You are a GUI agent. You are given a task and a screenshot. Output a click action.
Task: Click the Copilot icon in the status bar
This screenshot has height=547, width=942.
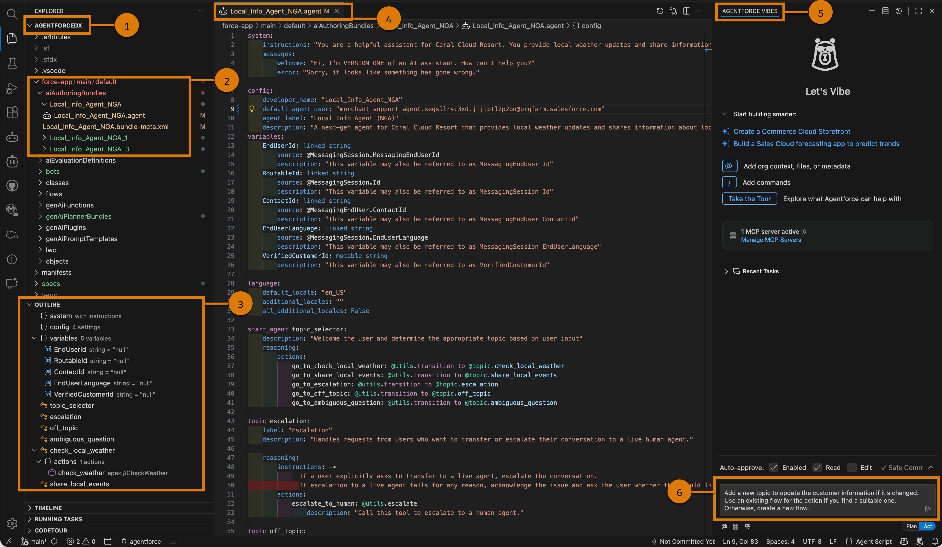click(x=904, y=541)
